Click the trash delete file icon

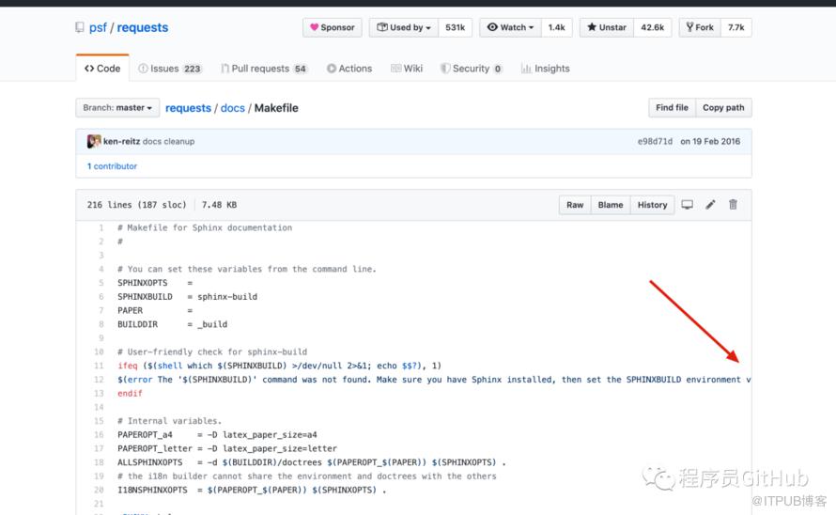click(733, 204)
